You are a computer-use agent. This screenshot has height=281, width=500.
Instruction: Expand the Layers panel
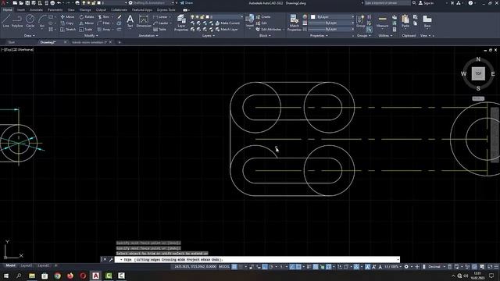click(209, 36)
